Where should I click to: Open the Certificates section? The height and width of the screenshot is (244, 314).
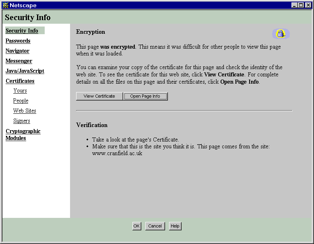(20, 81)
